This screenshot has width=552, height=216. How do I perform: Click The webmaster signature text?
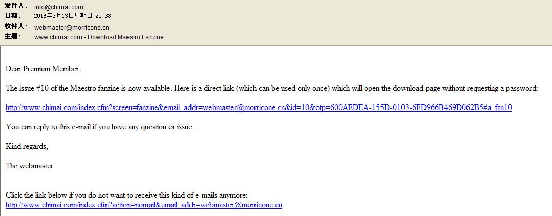pos(30,166)
